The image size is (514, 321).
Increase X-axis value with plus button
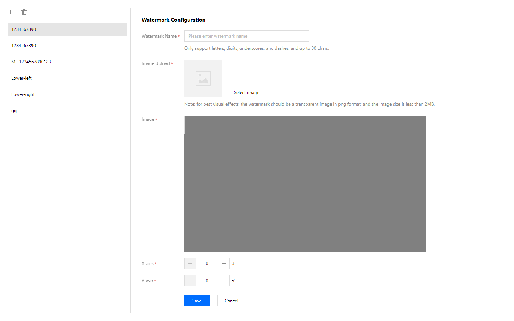pos(224,263)
